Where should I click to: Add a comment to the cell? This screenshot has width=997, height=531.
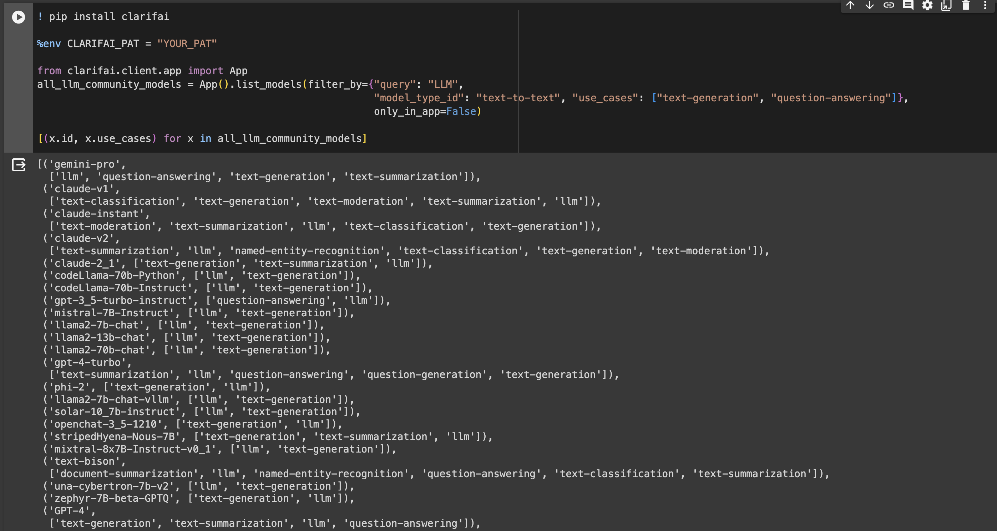point(908,5)
